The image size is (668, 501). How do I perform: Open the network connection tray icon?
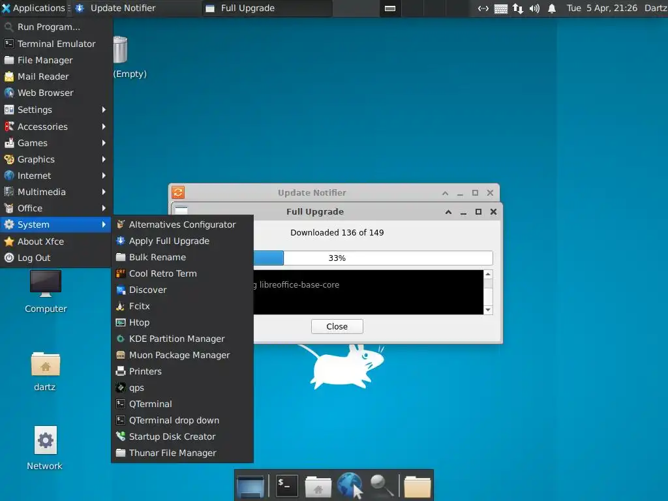point(483,8)
